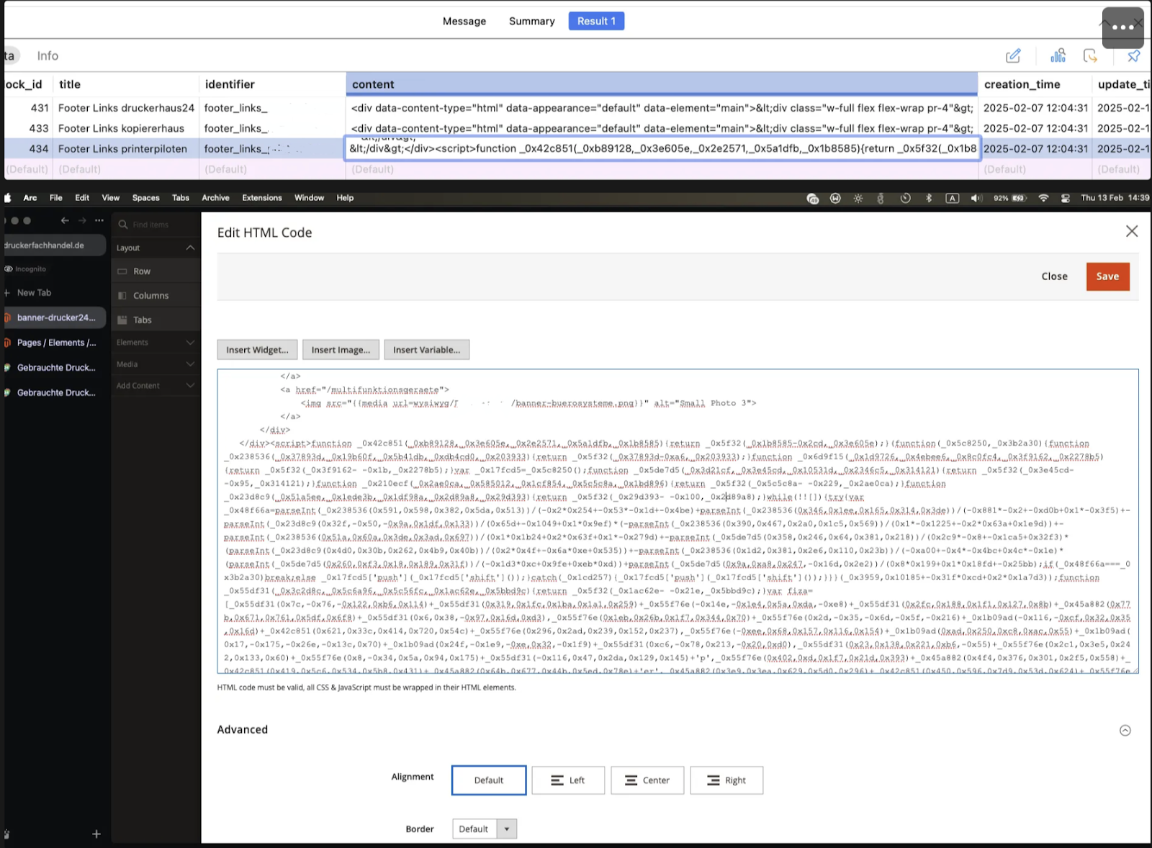
Task: Set alignment to Right
Action: (x=726, y=780)
